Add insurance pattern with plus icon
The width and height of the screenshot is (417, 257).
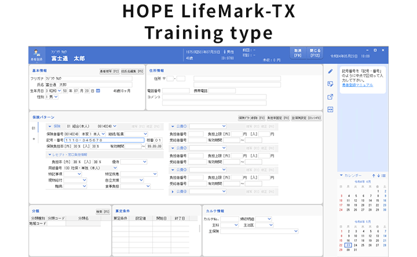coord(34,139)
